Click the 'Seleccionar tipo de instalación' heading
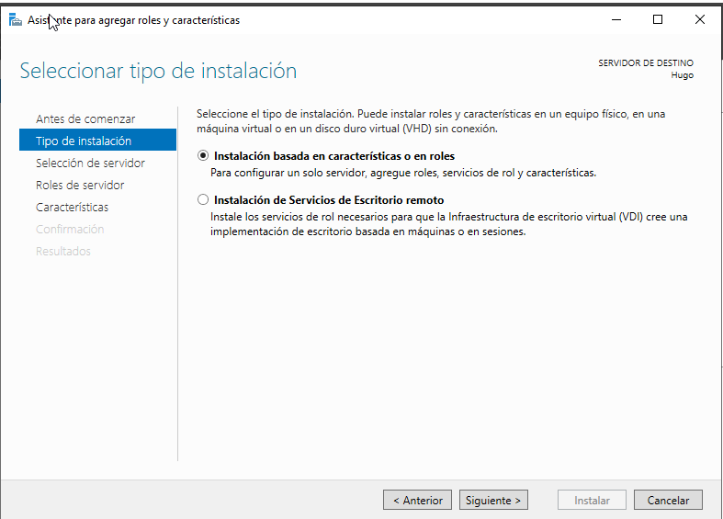 158,71
